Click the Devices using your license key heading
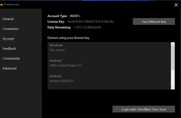The width and height of the screenshot is (181, 118). pyautogui.click(x=68, y=38)
